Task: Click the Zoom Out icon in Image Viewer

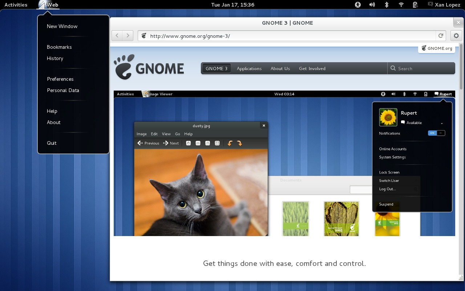Action: click(x=198, y=143)
